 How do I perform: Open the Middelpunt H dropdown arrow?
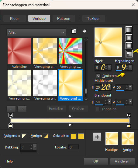pos(109,87)
